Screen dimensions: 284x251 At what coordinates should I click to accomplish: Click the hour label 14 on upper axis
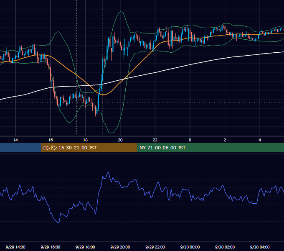tap(15, 140)
